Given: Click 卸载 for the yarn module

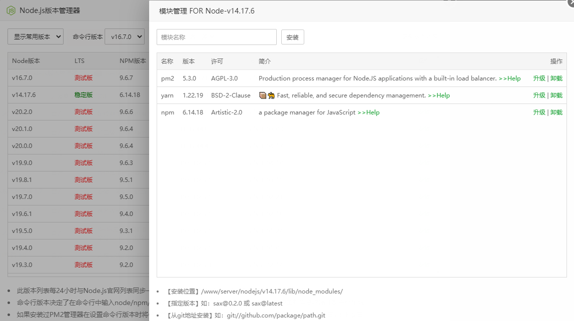Looking at the screenshot, I should click(556, 95).
